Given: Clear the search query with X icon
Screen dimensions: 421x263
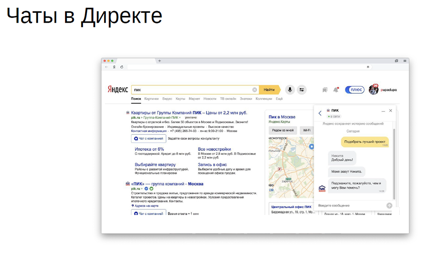Looking at the screenshot, I should coord(254,90).
